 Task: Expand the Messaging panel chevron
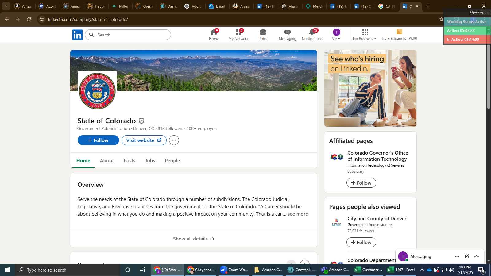point(477,256)
